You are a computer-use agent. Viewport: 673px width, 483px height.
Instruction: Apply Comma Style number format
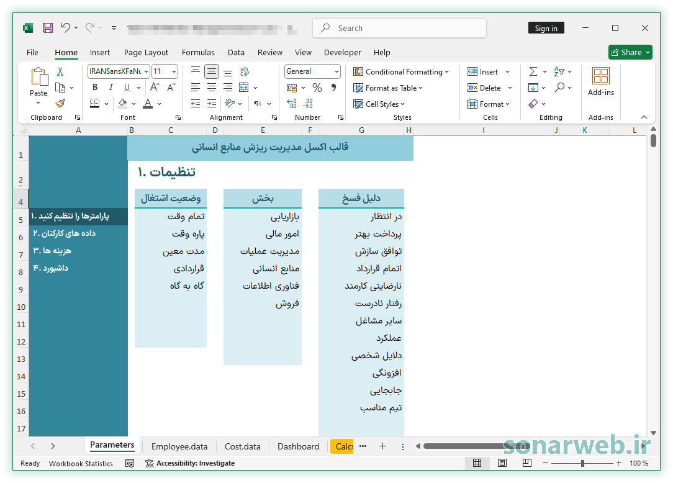click(333, 88)
